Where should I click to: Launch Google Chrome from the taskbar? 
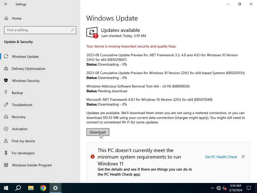(43, 188)
